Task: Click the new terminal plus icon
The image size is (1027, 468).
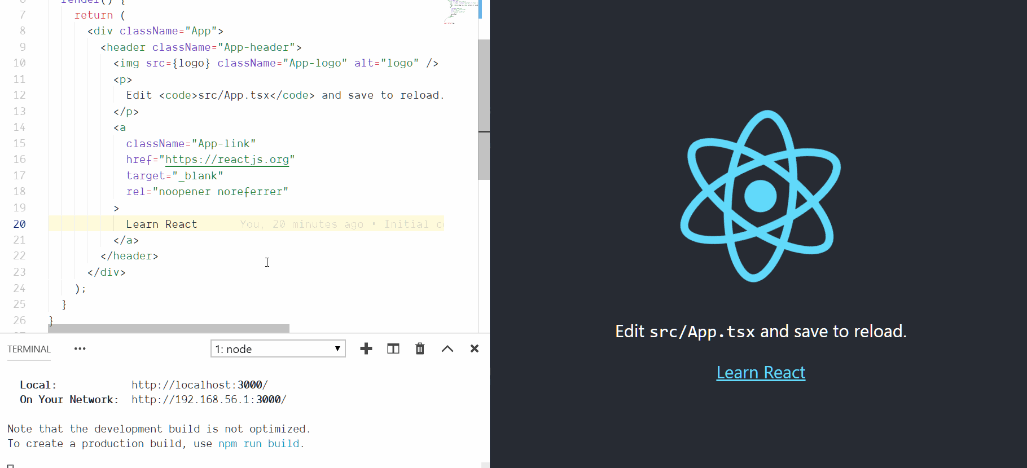Action: pyautogui.click(x=366, y=349)
